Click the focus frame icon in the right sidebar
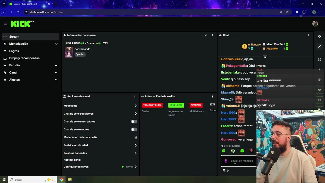 (319, 59)
